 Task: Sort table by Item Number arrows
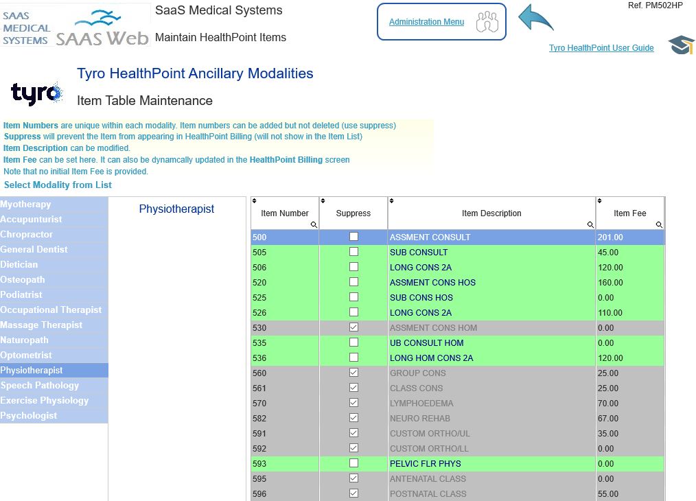tap(255, 201)
